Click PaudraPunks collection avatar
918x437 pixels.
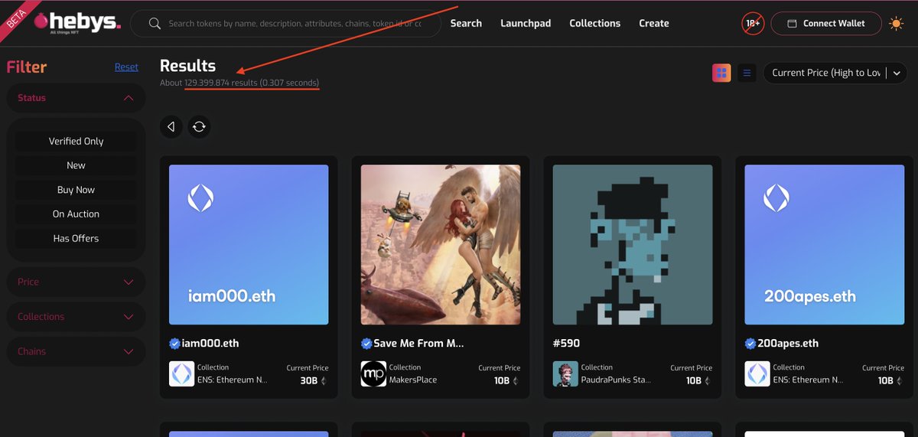pos(565,373)
